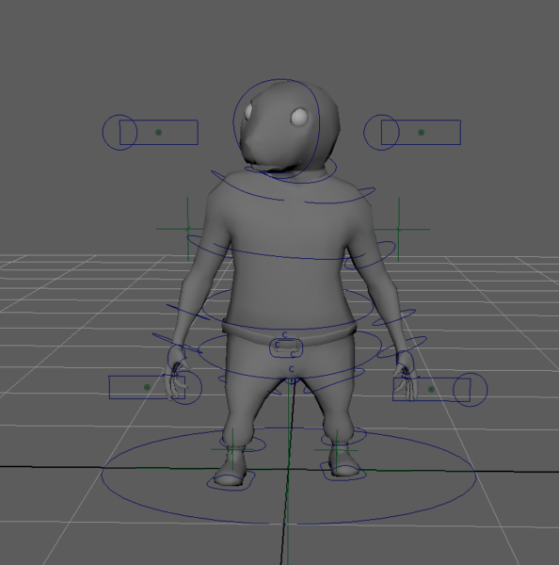Pick the green dot inside the upper-right rectangle
Screen dimensions: 559x565
421,133
